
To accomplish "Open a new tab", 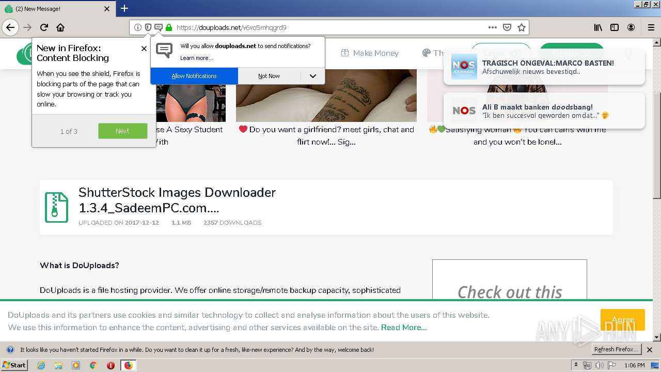I will (124, 8).
